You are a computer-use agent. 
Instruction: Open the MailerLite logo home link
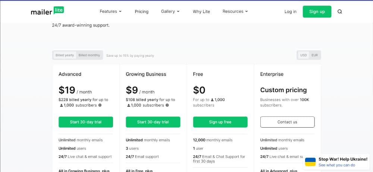point(47,11)
